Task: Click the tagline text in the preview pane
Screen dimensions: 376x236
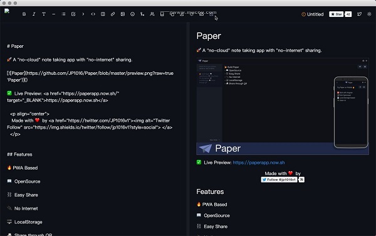Action: pos(259,50)
